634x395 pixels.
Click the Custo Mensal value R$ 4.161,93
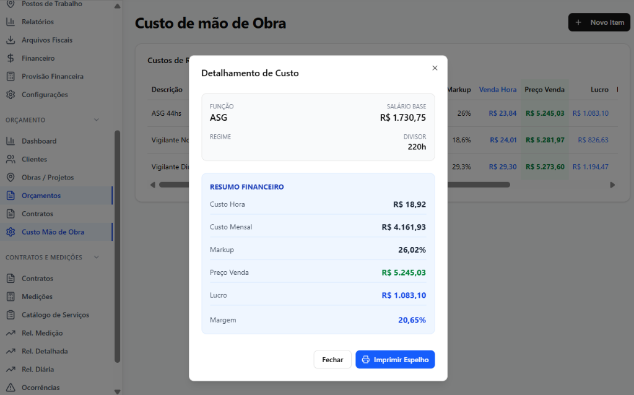[x=404, y=227]
